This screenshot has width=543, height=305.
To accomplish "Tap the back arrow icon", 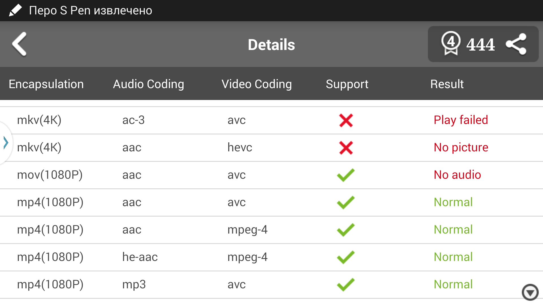I will 19,44.
